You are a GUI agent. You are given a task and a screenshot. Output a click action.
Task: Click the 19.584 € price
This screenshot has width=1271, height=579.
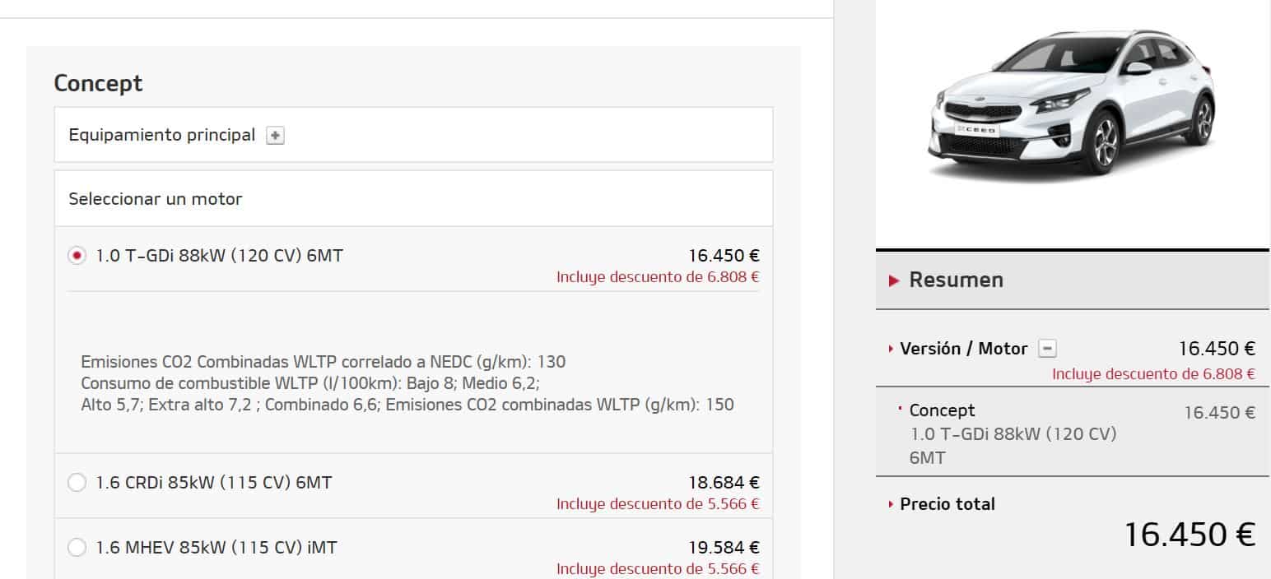(724, 547)
